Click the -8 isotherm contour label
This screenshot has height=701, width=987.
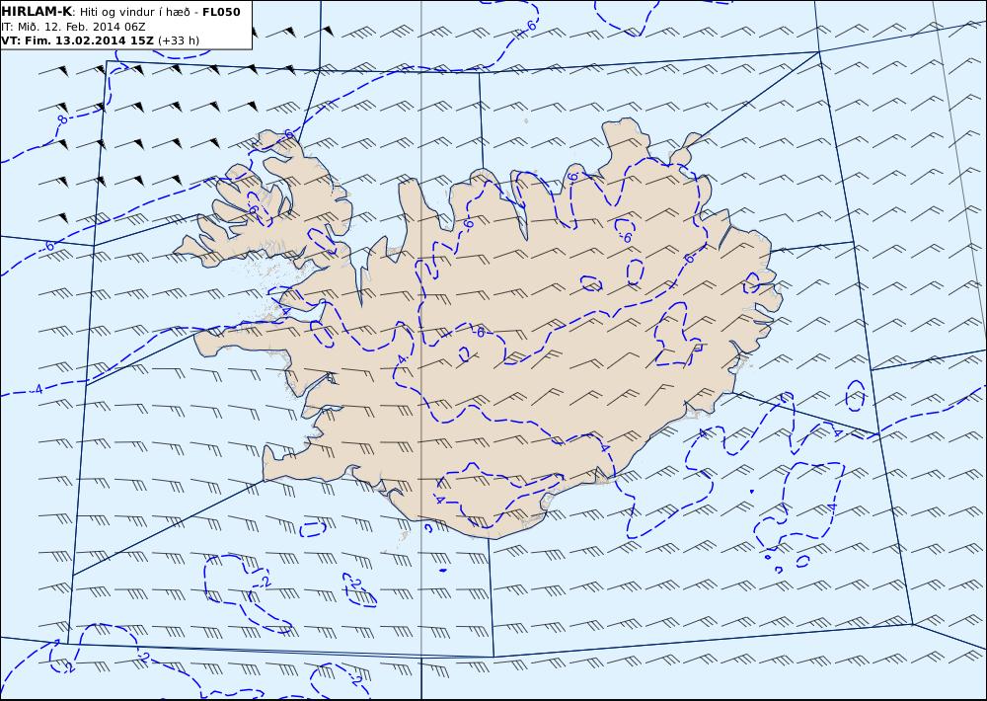point(61,119)
